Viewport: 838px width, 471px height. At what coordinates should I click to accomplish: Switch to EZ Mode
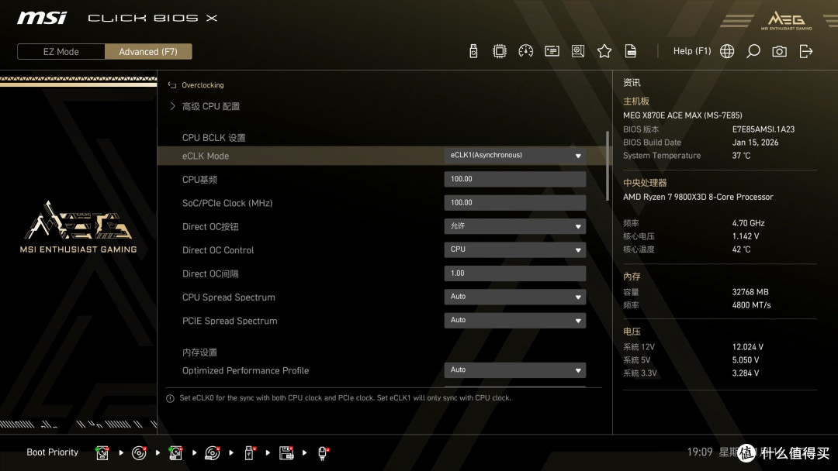61,52
